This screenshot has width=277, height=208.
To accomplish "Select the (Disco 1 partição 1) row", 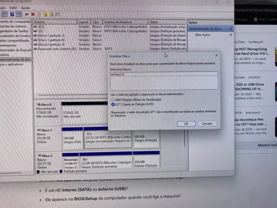I will click(x=110, y=35).
